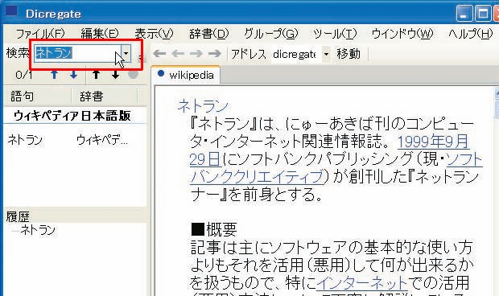Screen dimensions: 499x296
Task: Open the ツール(T) menu
Action: 335,34
